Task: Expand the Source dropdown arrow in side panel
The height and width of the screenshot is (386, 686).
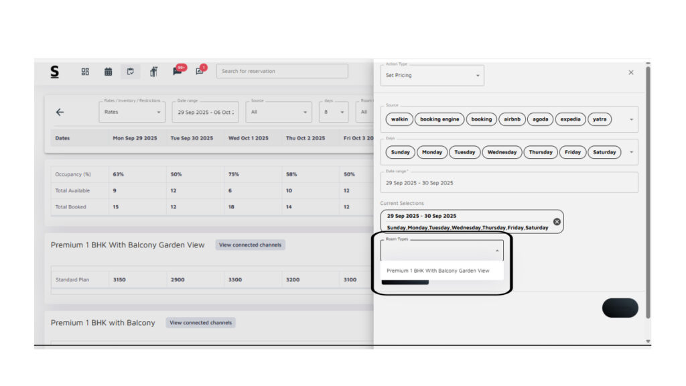Action: pos(631,120)
